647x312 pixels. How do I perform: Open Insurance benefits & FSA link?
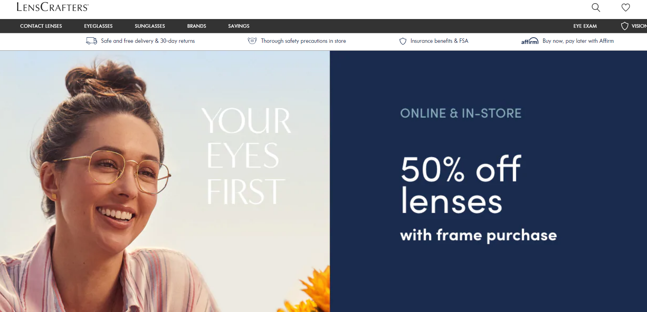[x=439, y=41]
